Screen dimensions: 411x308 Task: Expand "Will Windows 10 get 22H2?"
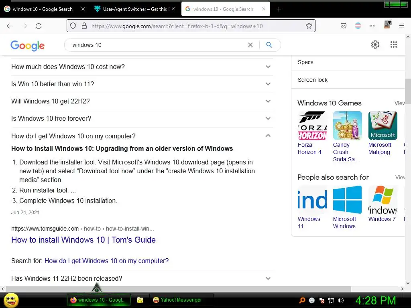[x=142, y=101]
